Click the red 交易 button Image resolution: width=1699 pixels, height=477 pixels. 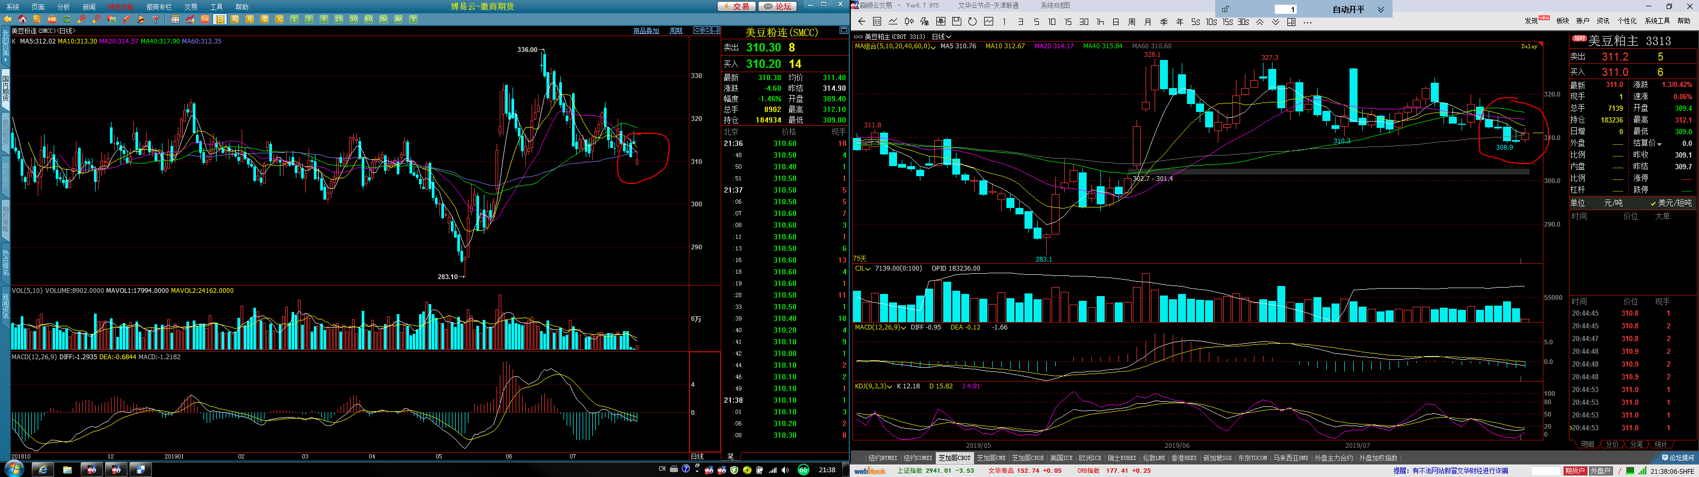pos(736,6)
